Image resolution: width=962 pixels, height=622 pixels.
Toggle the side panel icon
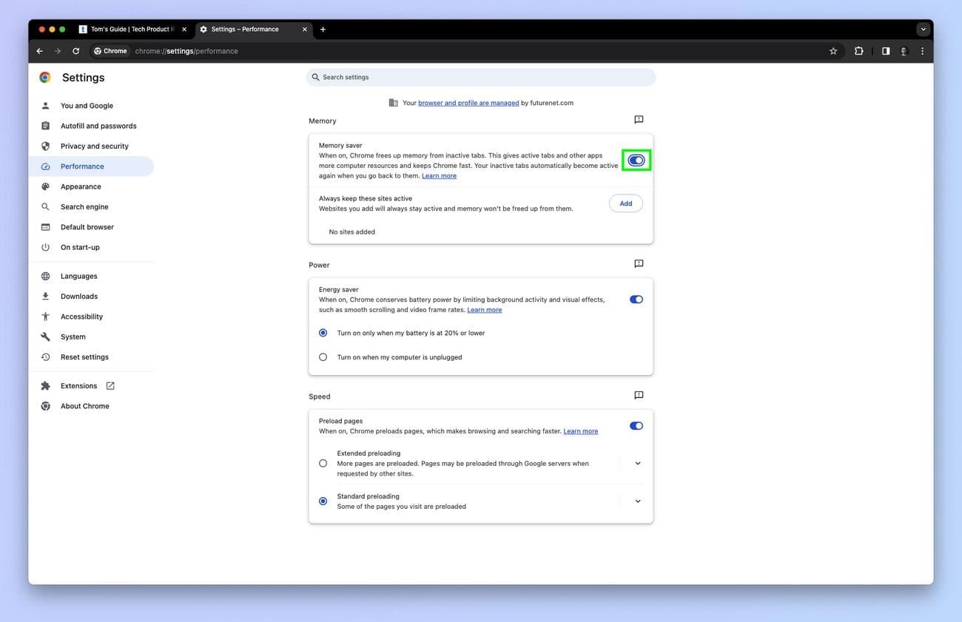(x=885, y=51)
